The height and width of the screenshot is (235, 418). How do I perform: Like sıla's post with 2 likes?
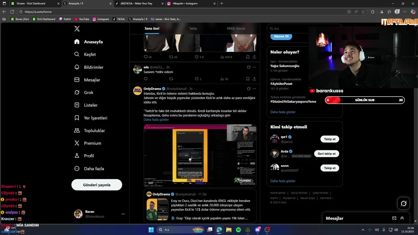click(x=198, y=79)
